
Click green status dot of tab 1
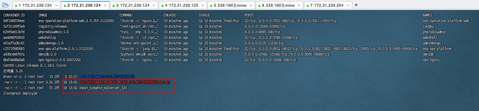[16, 6]
